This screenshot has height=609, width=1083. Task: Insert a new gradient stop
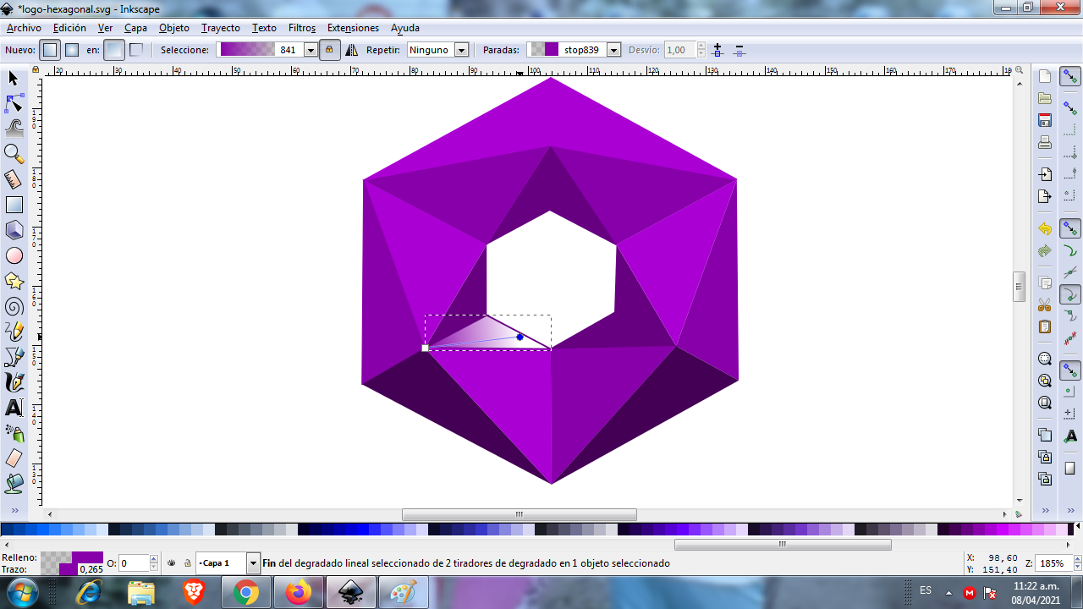[717, 50]
